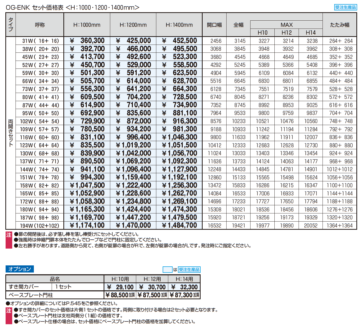Click the price "¥ 941,100"
The image size is (363, 326).
click(x=87, y=169)
